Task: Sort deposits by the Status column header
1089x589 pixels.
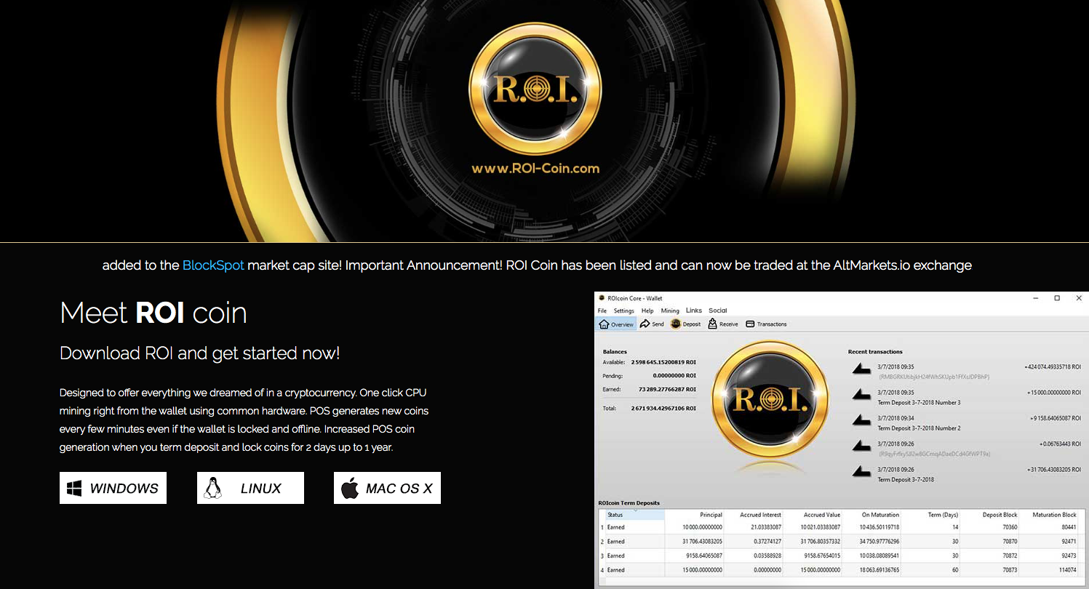Action: pos(634,515)
